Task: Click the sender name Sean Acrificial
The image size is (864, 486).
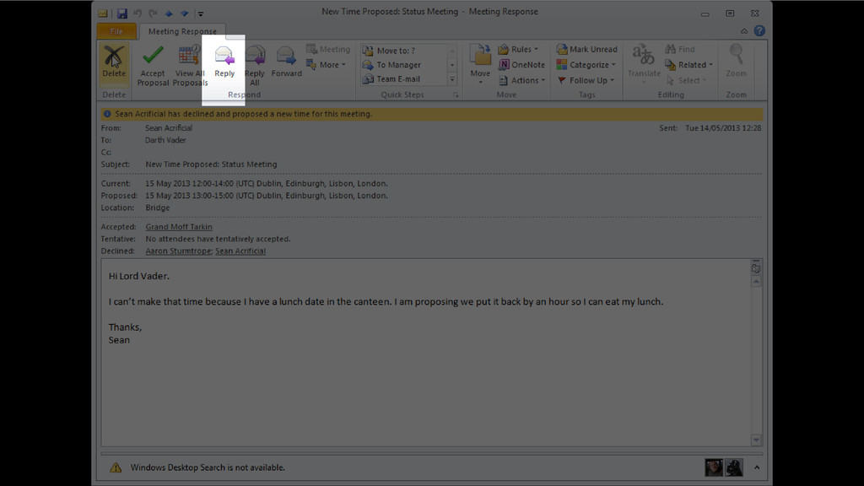Action: pyautogui.click(x=169, y=128)
